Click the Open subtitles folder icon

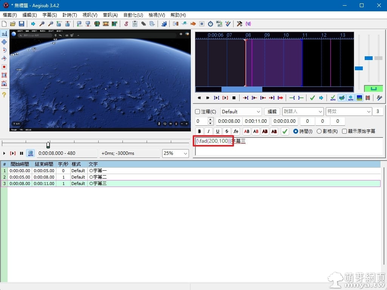click(13, 24)
